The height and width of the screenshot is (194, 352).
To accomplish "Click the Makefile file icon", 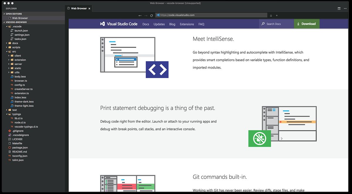I will tap(10, 144).
